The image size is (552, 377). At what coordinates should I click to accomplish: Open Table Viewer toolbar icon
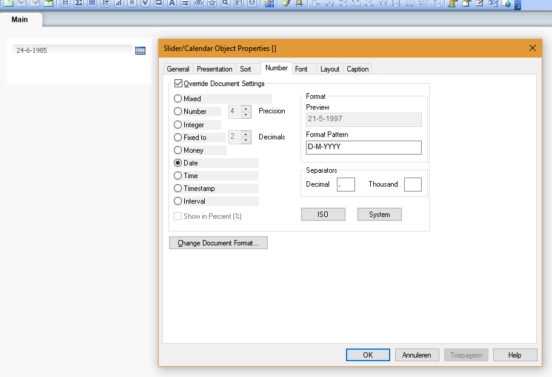coord(493,3)
